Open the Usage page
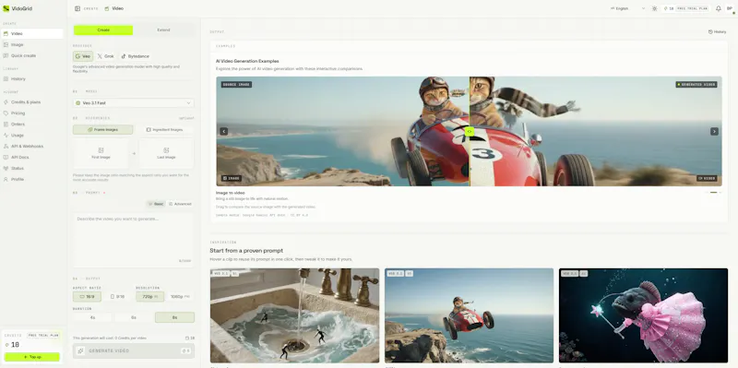 pos(31,135)
